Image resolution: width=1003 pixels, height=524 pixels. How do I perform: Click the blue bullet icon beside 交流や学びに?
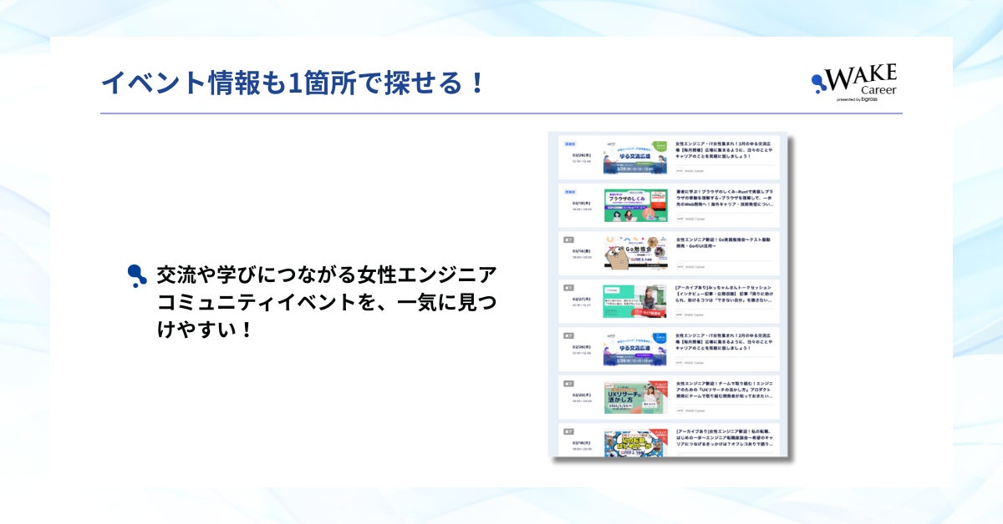click(x=137, y=275)
